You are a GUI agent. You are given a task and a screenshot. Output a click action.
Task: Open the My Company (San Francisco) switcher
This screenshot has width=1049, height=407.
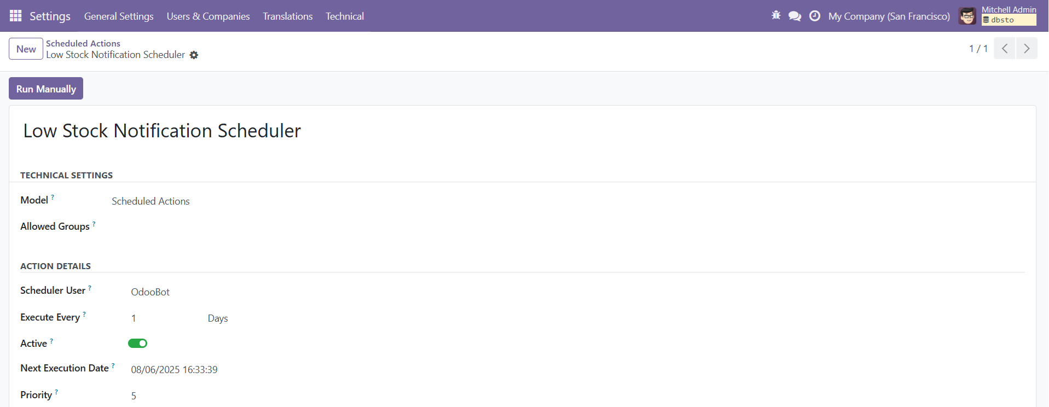(x=889, y=16)
